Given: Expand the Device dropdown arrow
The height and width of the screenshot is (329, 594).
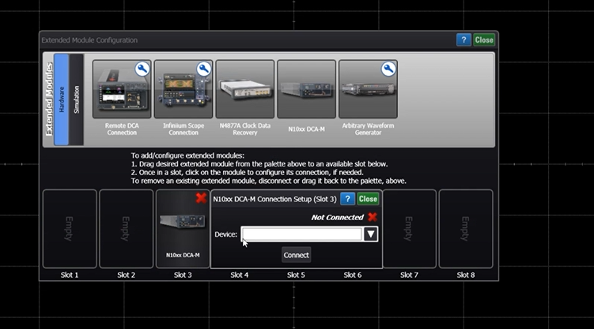Looking at the screenshot, I should point(371,234).
